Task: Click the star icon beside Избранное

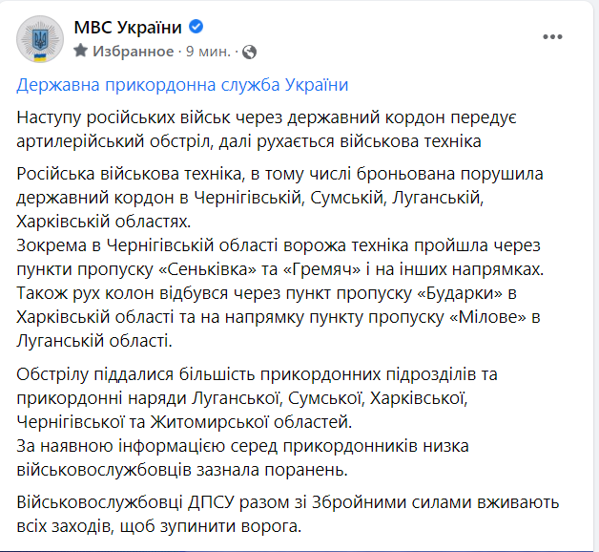Action: 80,51
